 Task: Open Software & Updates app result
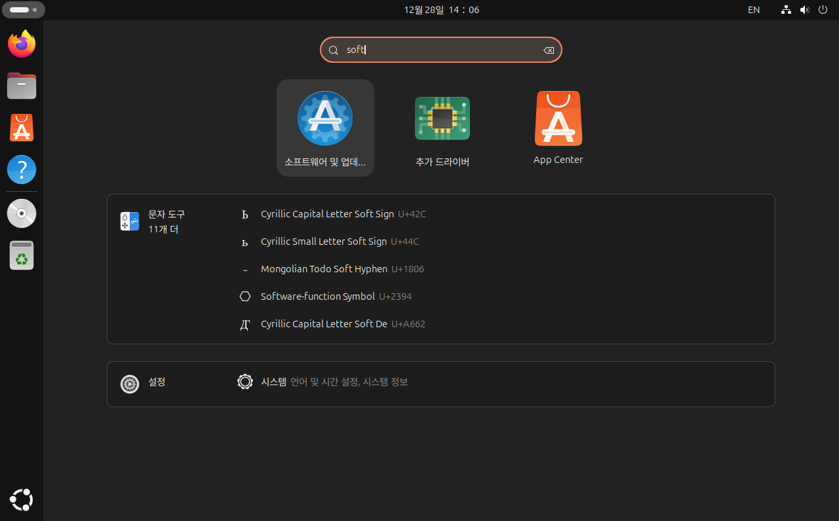tap(325, 128)
